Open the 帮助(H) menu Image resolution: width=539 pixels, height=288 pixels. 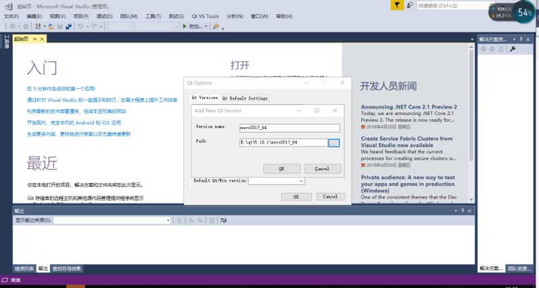pos(284,16)
